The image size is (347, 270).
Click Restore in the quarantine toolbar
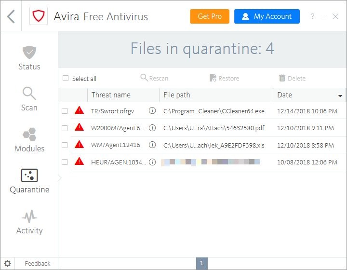coord(224,78)
